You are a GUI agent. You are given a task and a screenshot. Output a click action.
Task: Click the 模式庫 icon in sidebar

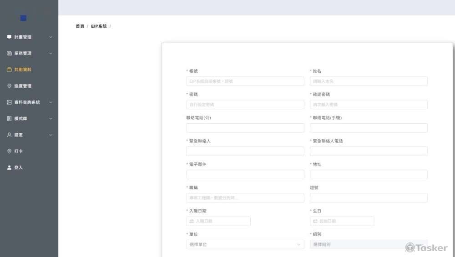click(9, 119)
